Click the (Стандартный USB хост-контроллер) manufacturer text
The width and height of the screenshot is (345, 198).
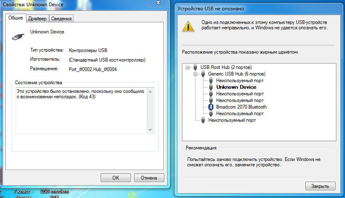[x=107, y=60]
